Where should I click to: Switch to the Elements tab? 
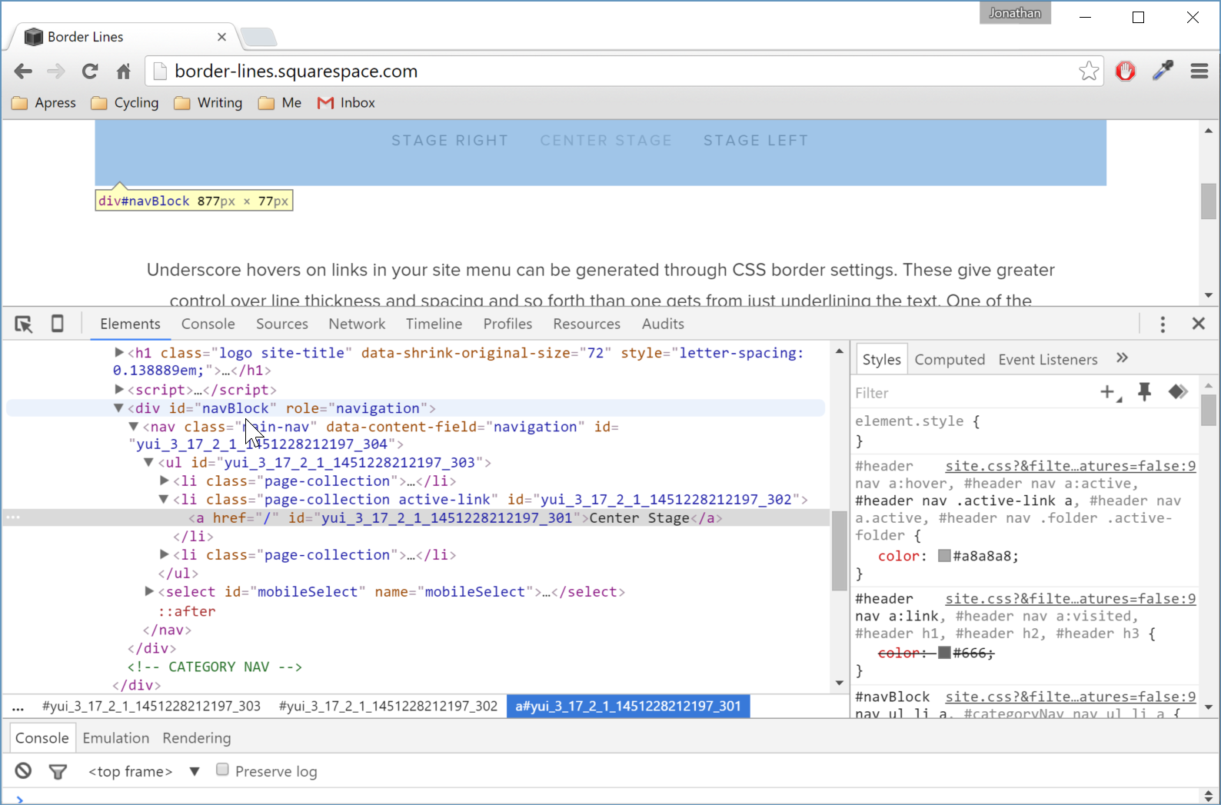point(130,324)
